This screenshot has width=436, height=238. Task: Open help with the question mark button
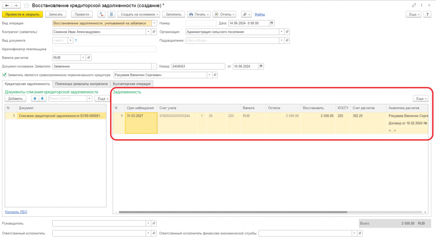[x=427, y=14]
